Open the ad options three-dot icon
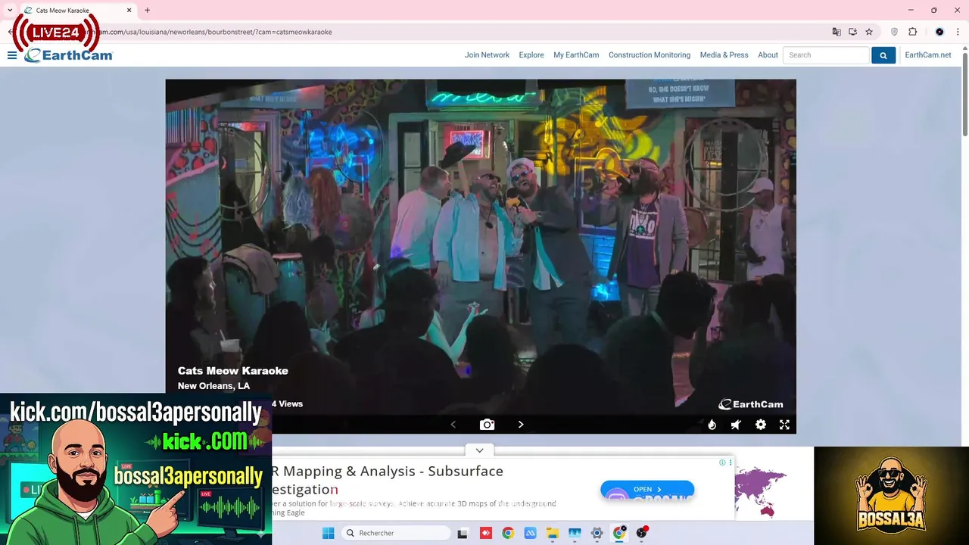The height and width of the screenshot is (545, 969). coord(731,462)
